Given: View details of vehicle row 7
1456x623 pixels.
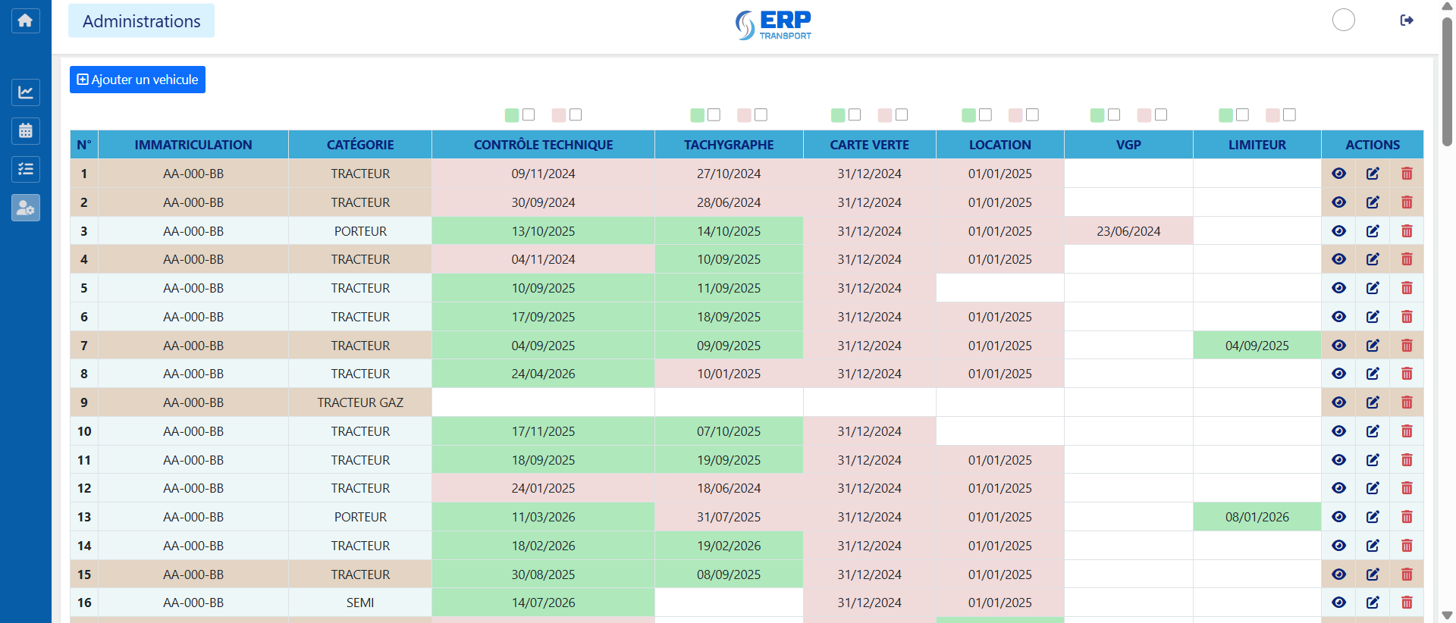Looking at the screenshot, I should [1338, 346].
